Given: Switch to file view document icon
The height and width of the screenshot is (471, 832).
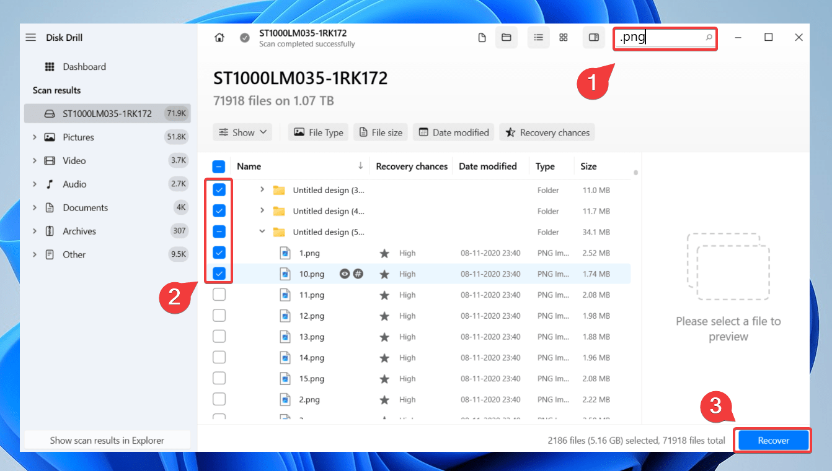Looking at the screenshot, I should (482, 38).
